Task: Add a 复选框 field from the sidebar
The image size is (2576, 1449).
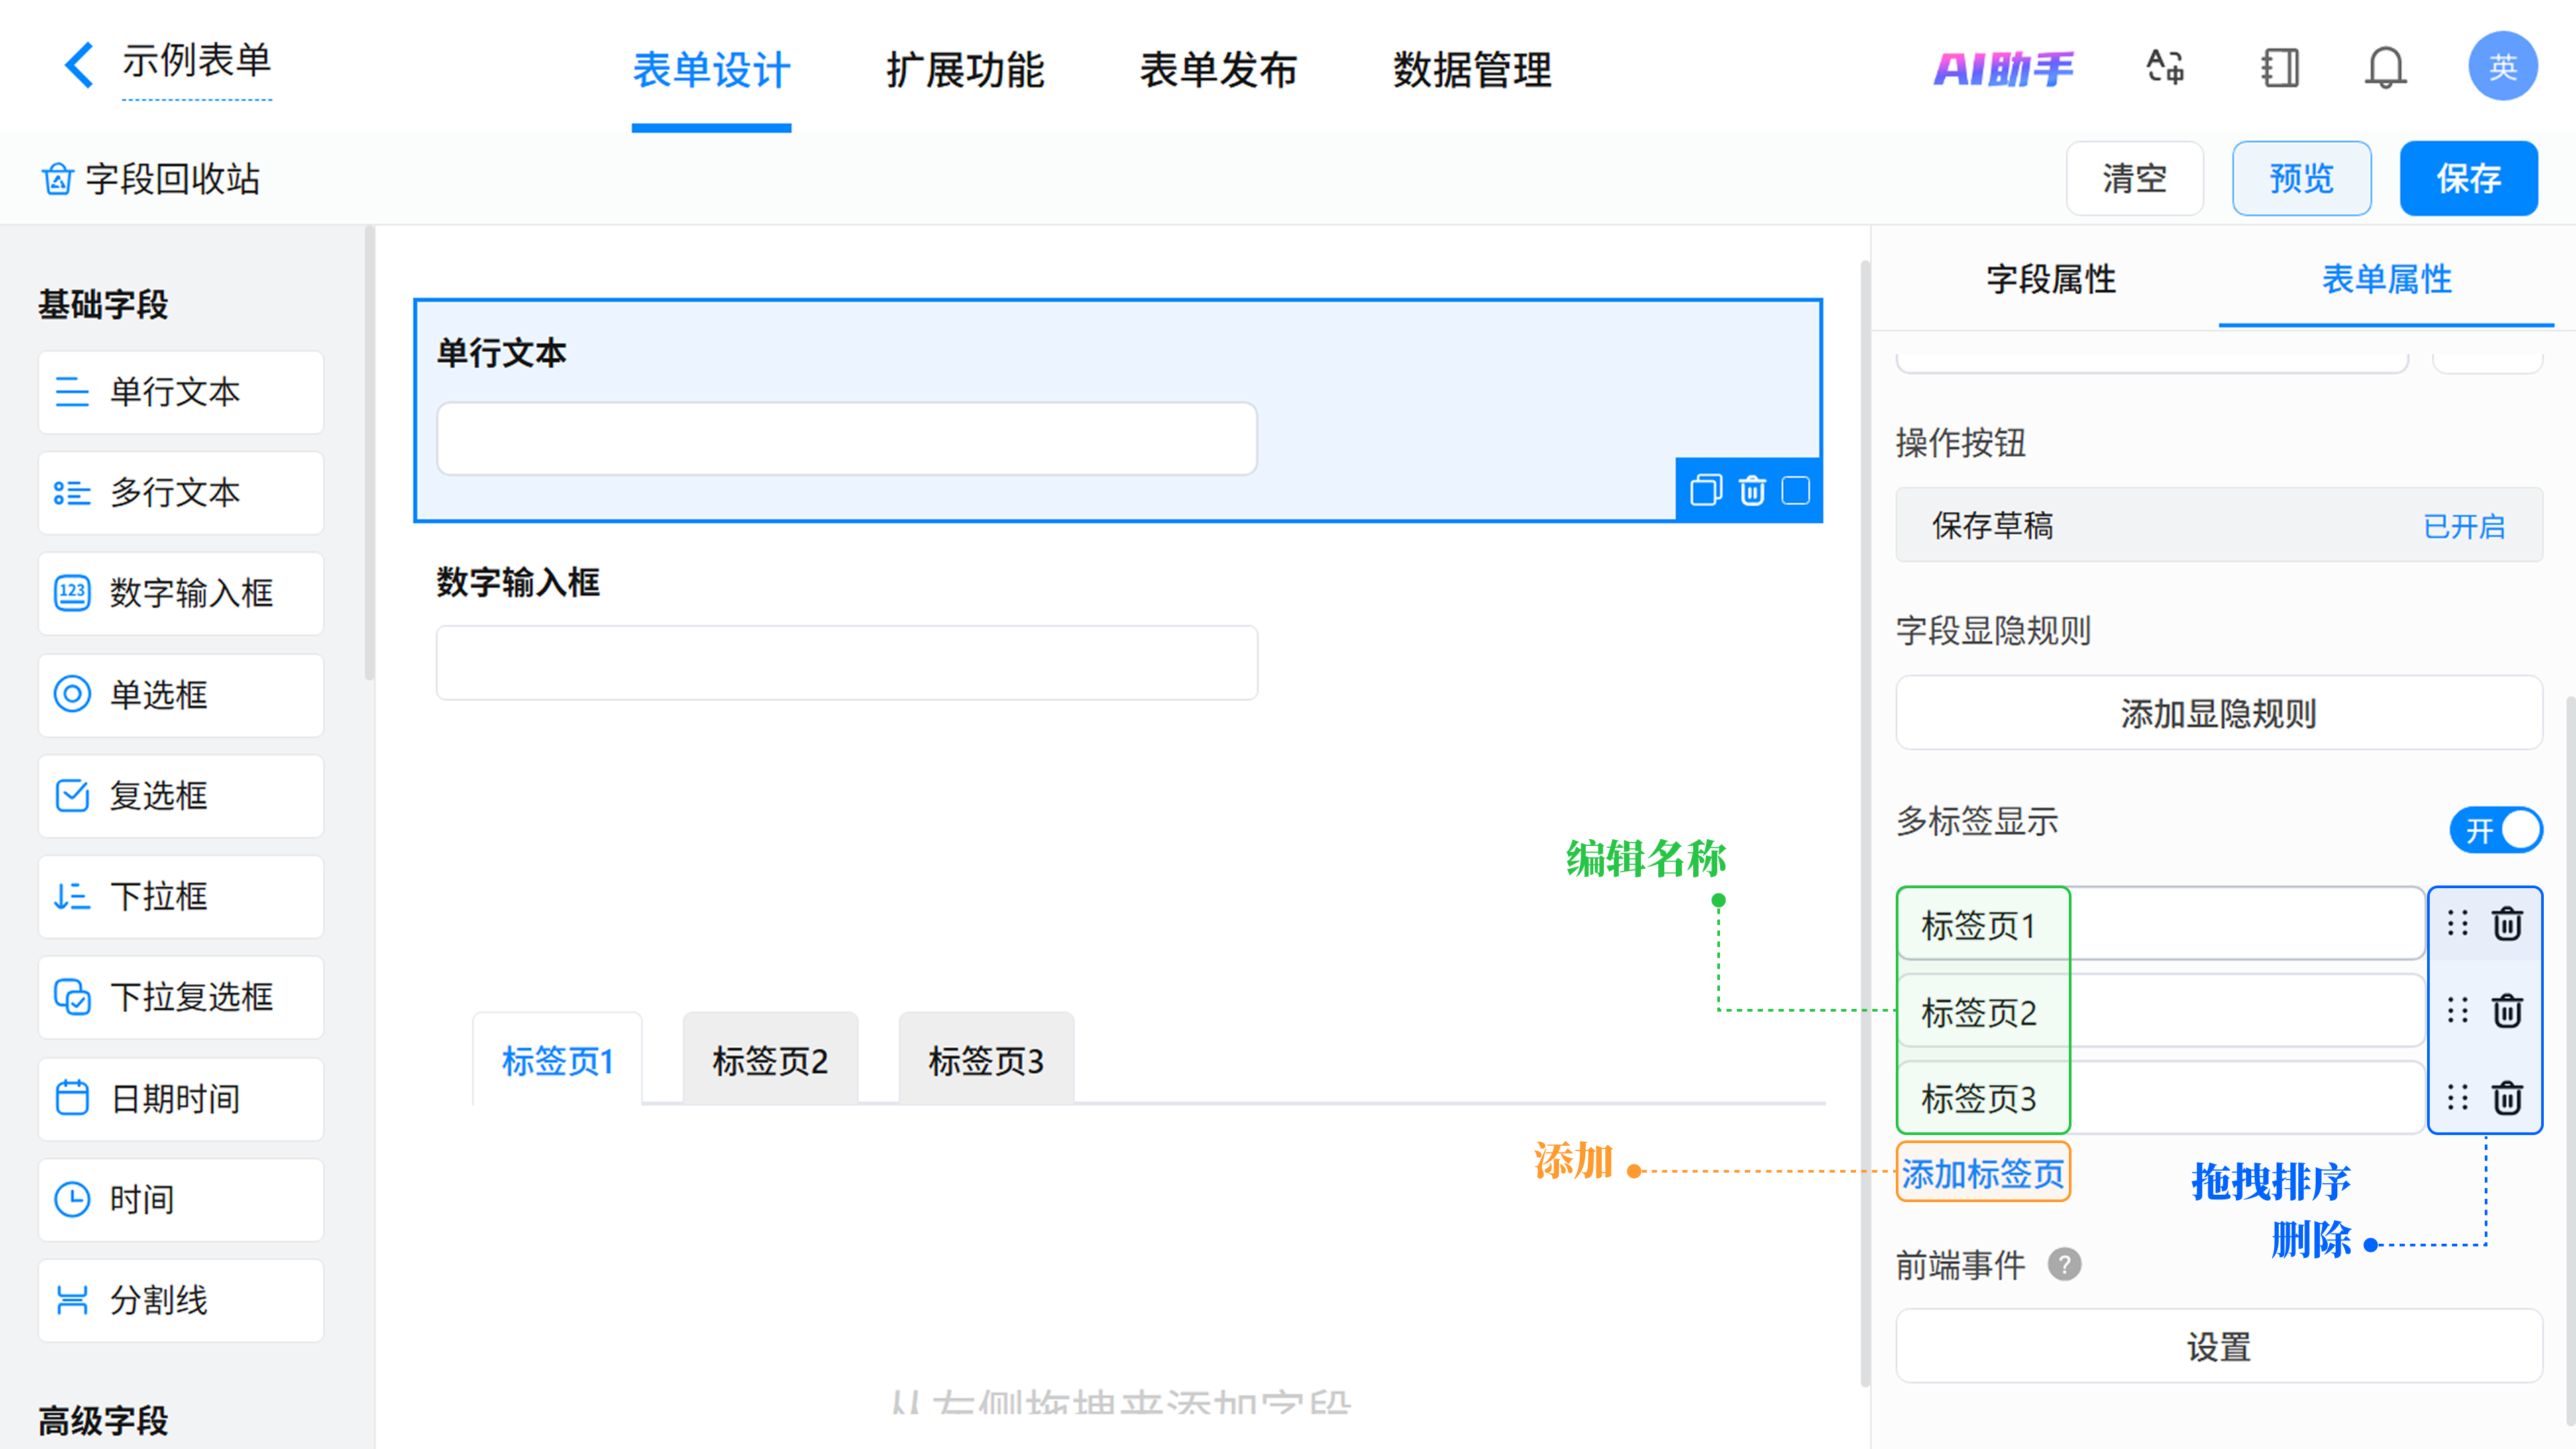Action: pos(181,796)
